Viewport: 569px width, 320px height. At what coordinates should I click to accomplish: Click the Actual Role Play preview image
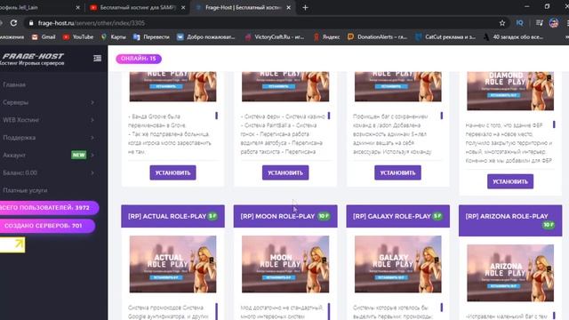pyautogui.click(x=172, y=264)
